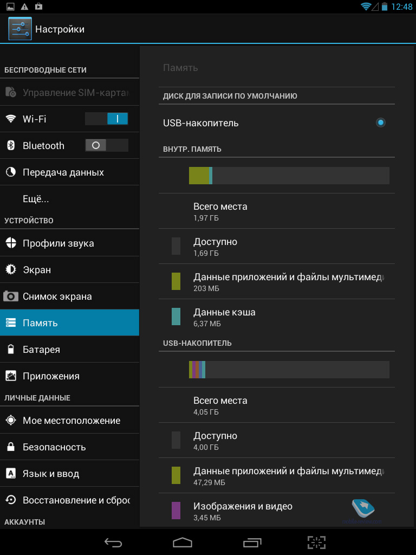Image resolution: width=416 pixels, height=555 pixels.
Task: Expand the Ещё... more options
Action: (x=36, y=199)
